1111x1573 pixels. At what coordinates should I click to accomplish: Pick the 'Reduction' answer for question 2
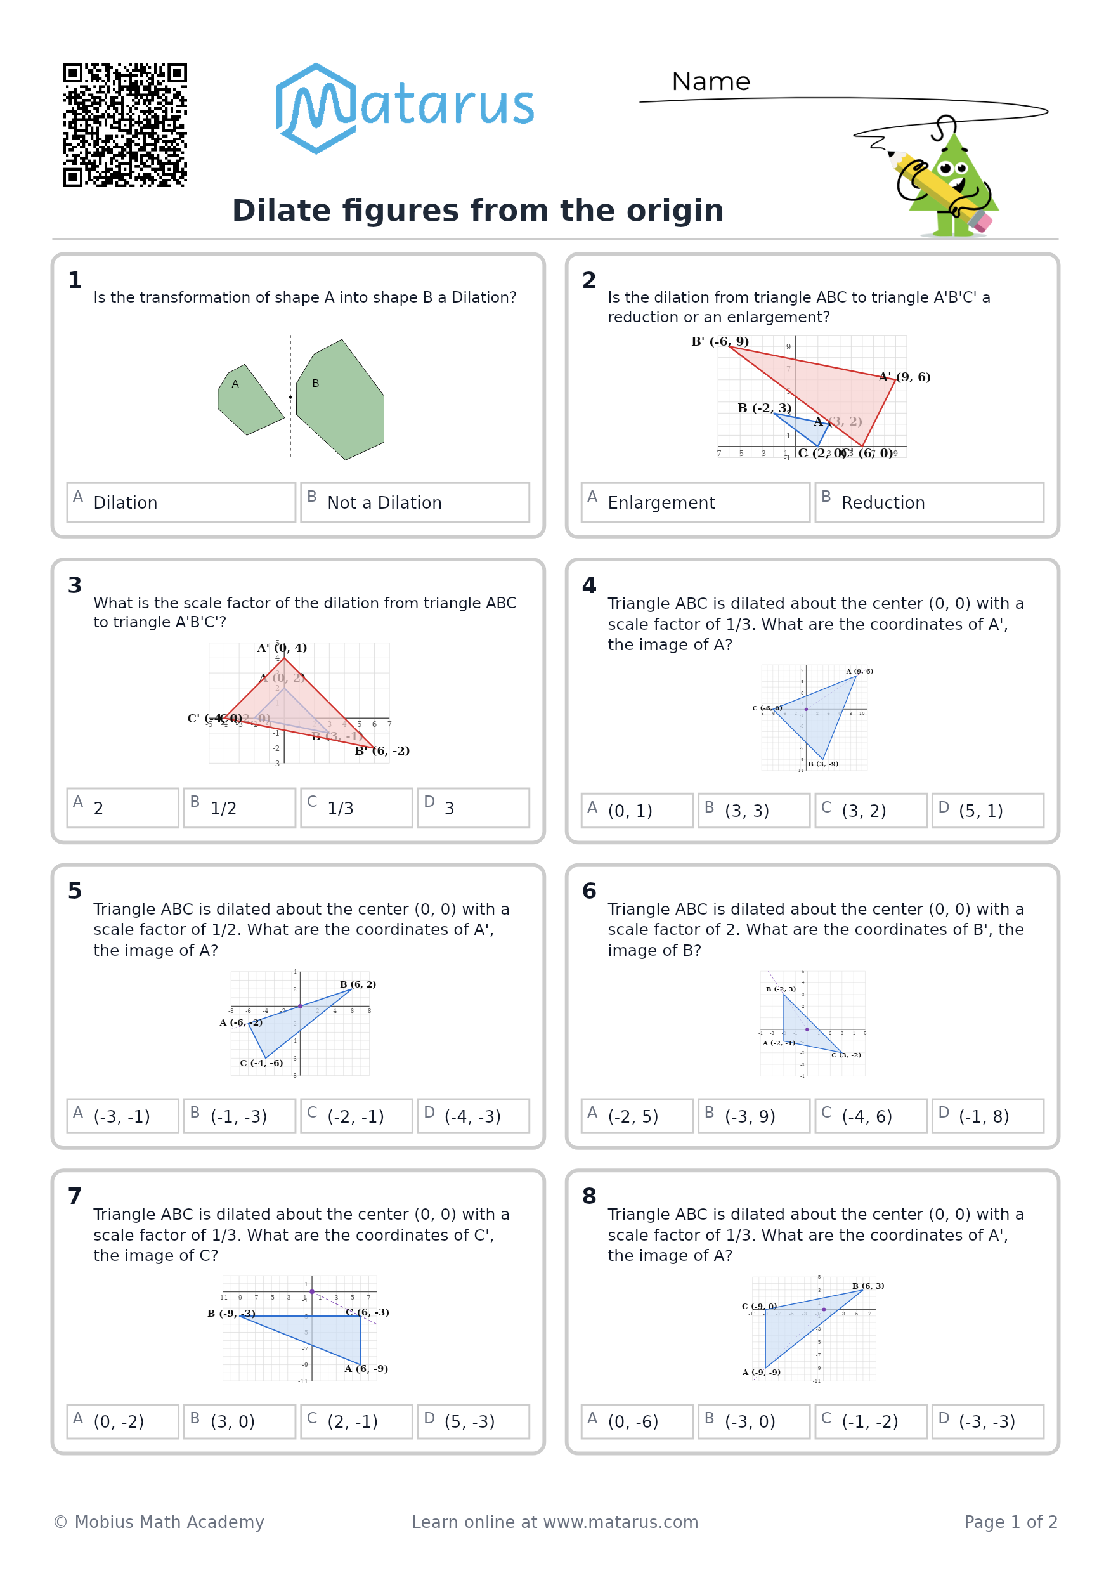(x=929, y=502)
